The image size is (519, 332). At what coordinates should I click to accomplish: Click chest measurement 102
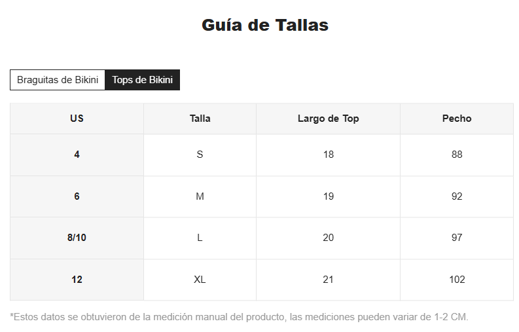(x=457, y=280)
